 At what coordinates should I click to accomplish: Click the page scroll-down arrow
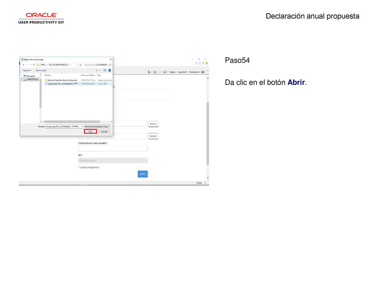point(208,178)
